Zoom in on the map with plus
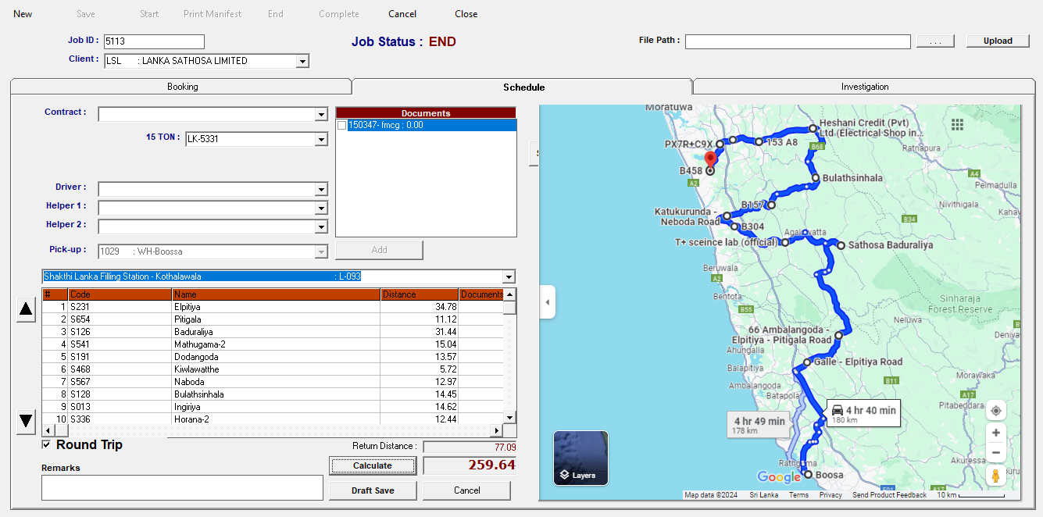 [x=995, y=433]
